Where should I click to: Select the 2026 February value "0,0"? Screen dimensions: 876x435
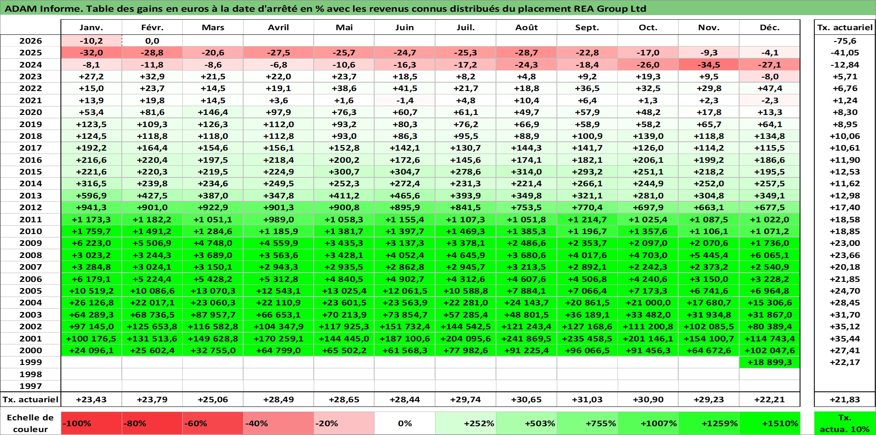pos(152,41)
